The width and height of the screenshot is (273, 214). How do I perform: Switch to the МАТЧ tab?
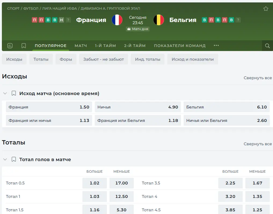(81, 46)
